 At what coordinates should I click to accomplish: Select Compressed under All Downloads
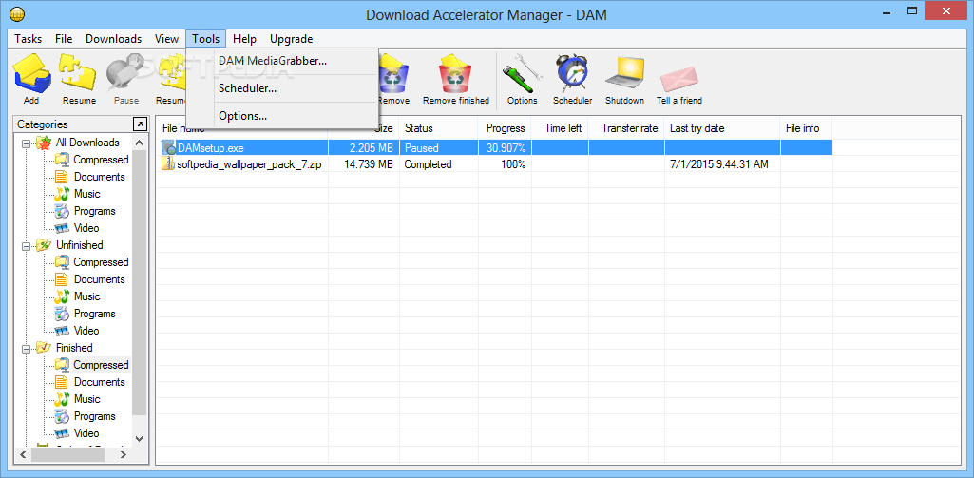point(101,160)
